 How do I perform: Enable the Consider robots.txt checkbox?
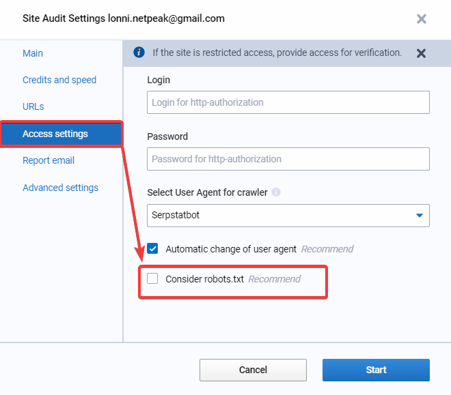point(152,278)
